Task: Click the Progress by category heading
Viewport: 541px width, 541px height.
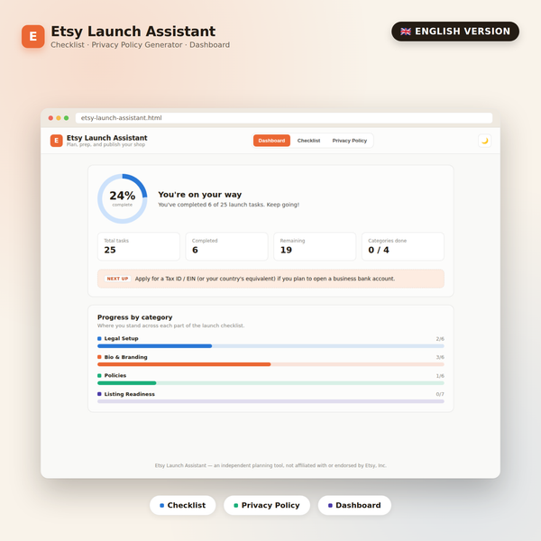Action: 134,317
